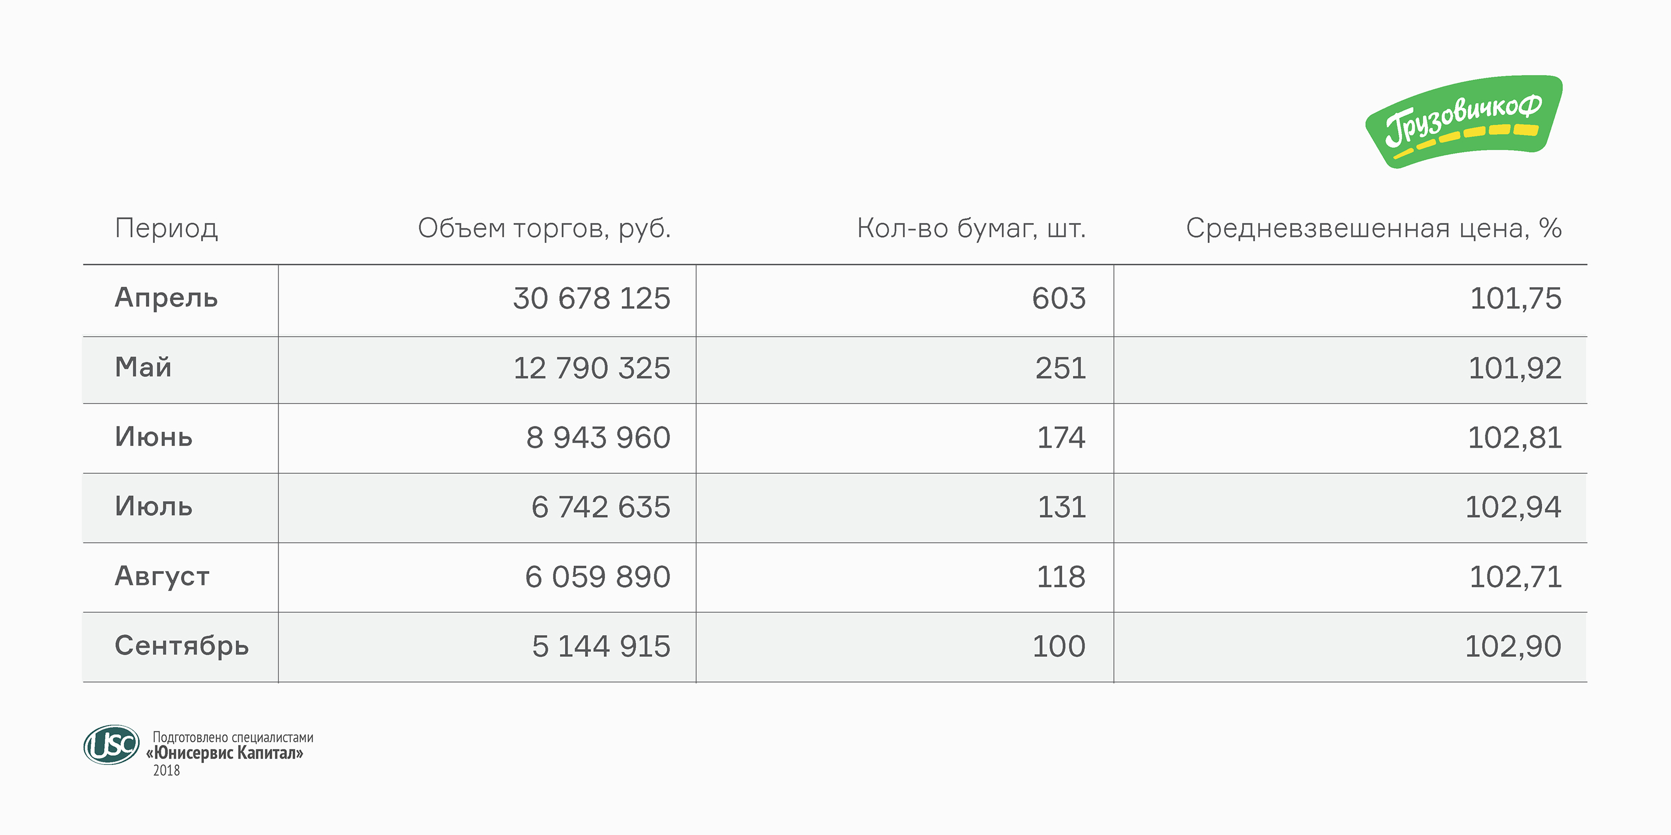This screenshot has height=835, width=1671.
Task: Select the Апрель row label
Action: tap(166, 298)
